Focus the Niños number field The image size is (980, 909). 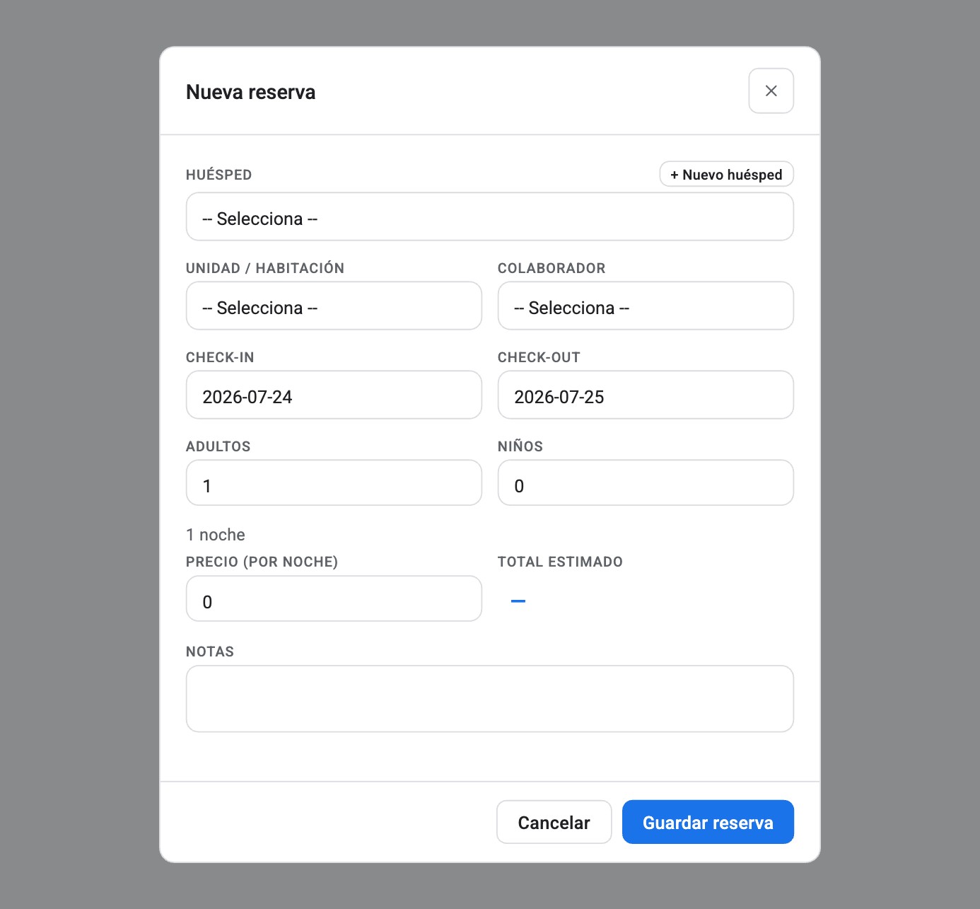click(646, 482)
